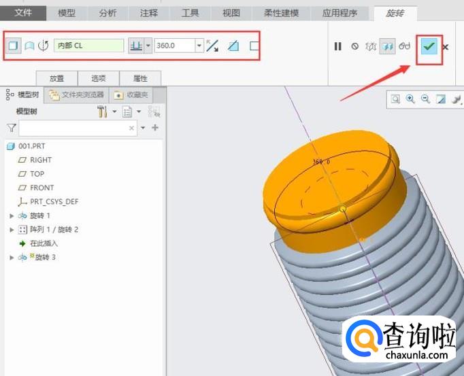Click the flip angle direction icon
The image size is (464, 376).
point(212,46)
